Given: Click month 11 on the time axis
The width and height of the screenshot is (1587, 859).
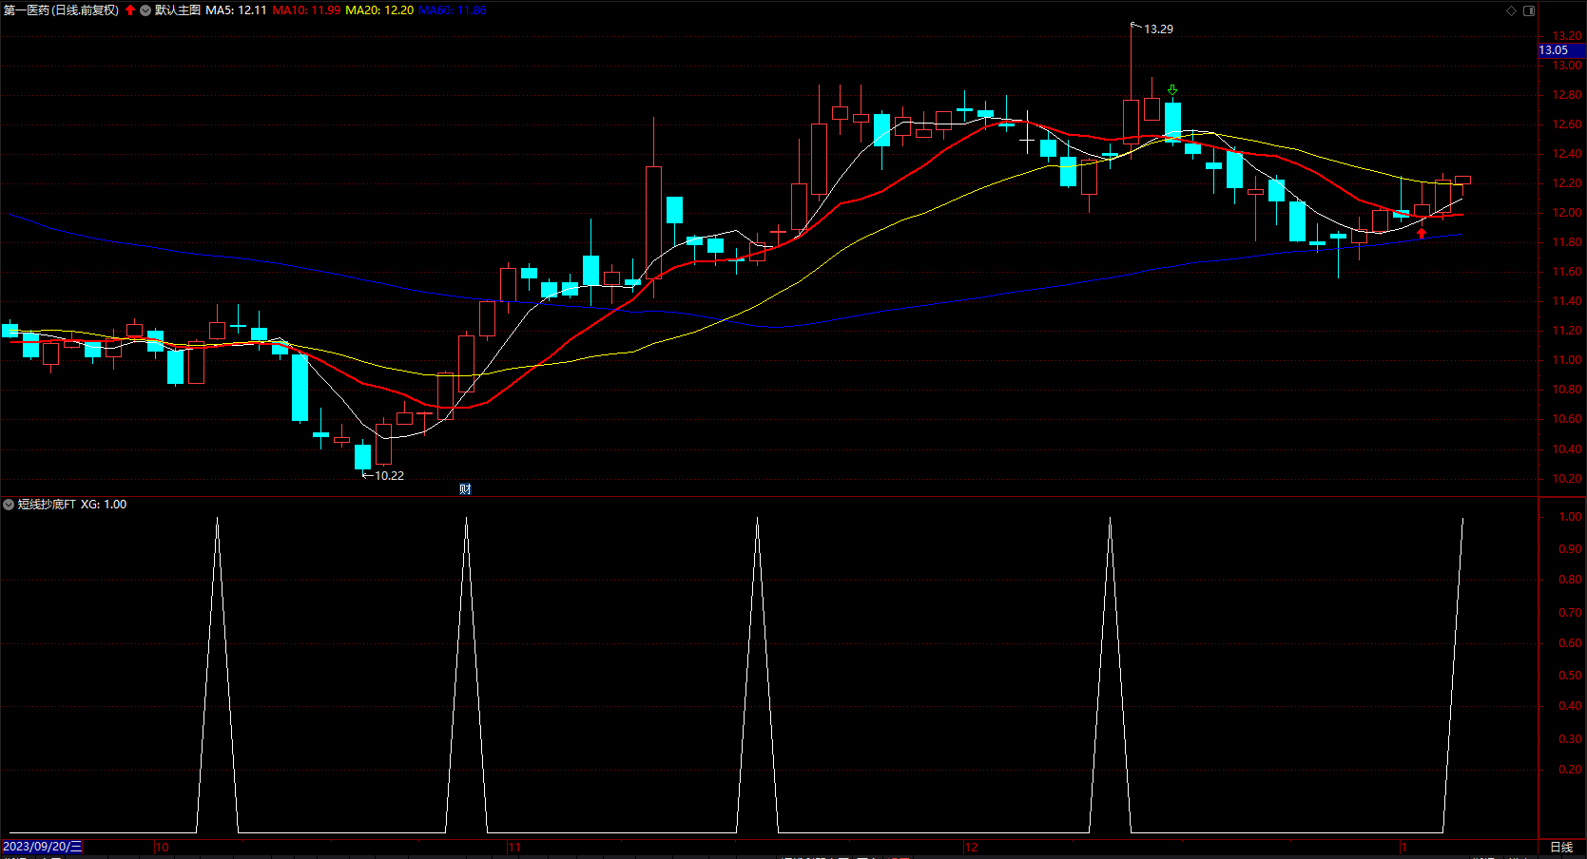Looking at the screenshot, I should pyautogui.click(x=514, y=847).
